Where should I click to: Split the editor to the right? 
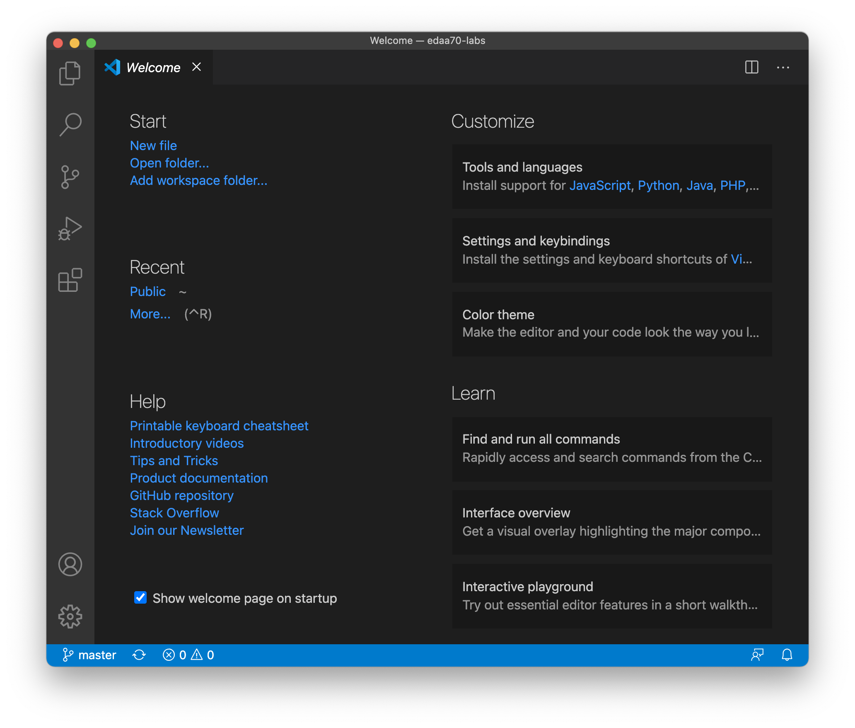(751, 67)
